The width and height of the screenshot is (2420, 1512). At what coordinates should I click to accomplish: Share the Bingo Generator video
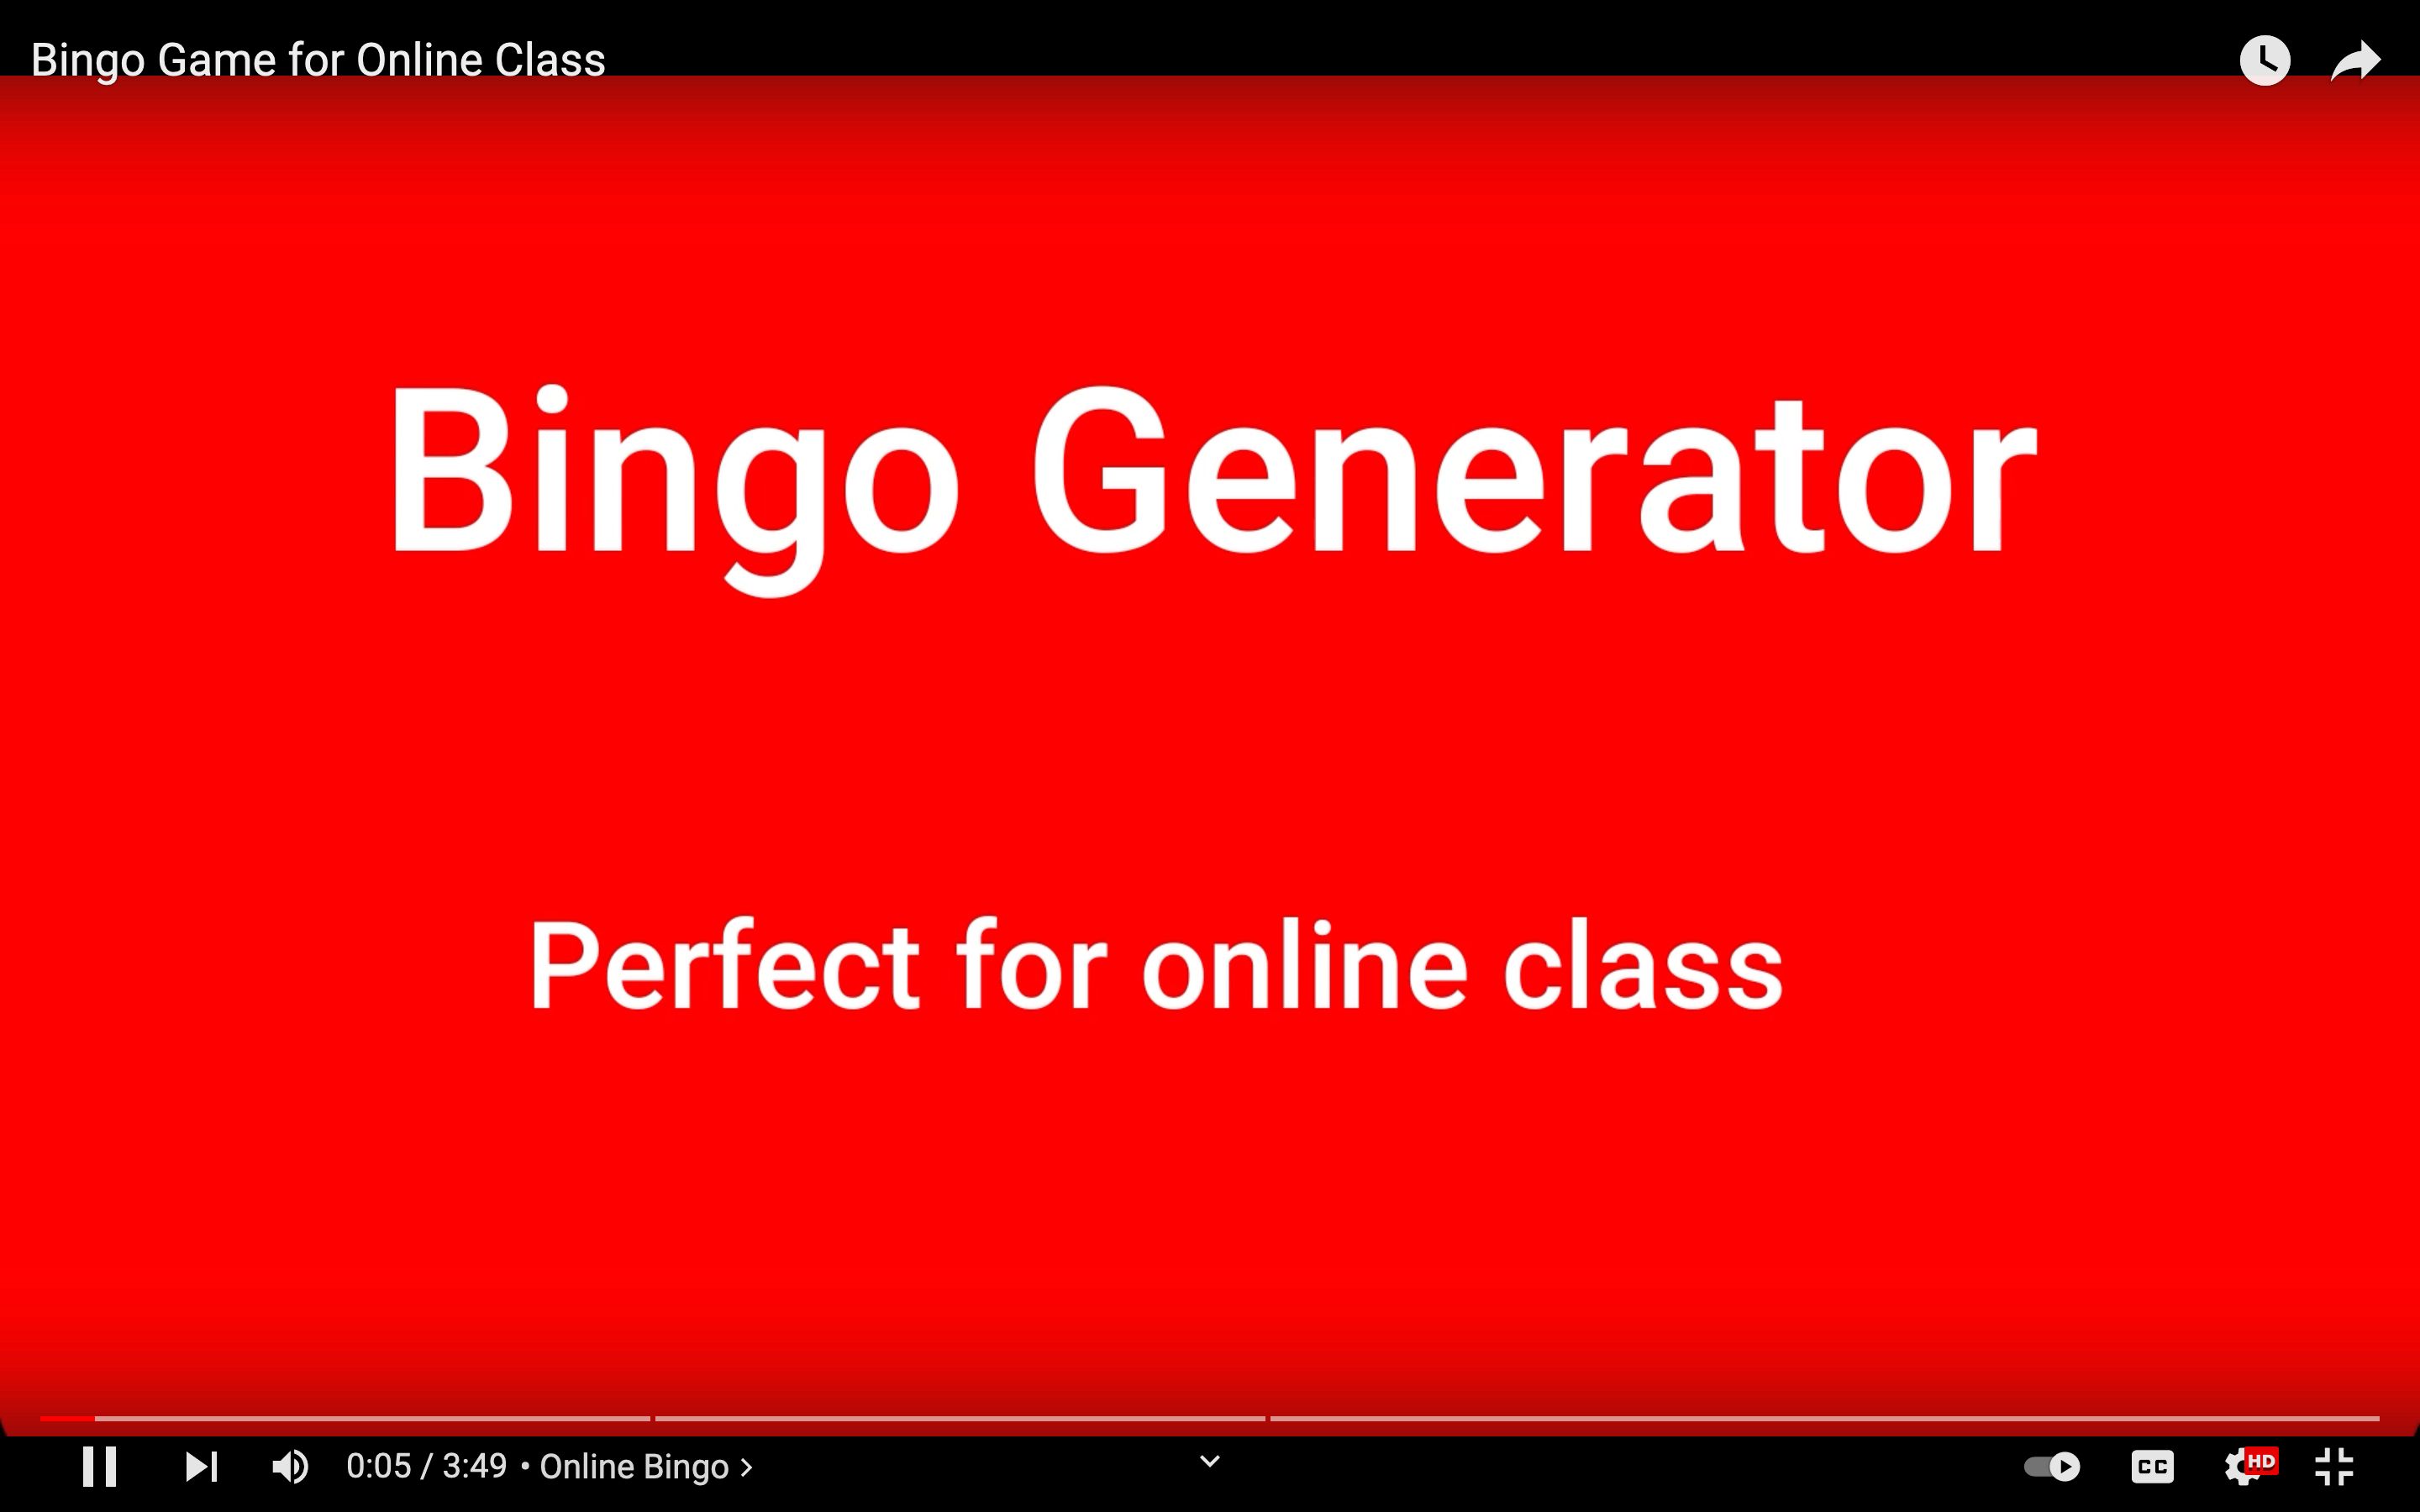pos(2359,61)
